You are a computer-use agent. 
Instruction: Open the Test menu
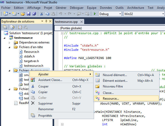click(150, 8)
